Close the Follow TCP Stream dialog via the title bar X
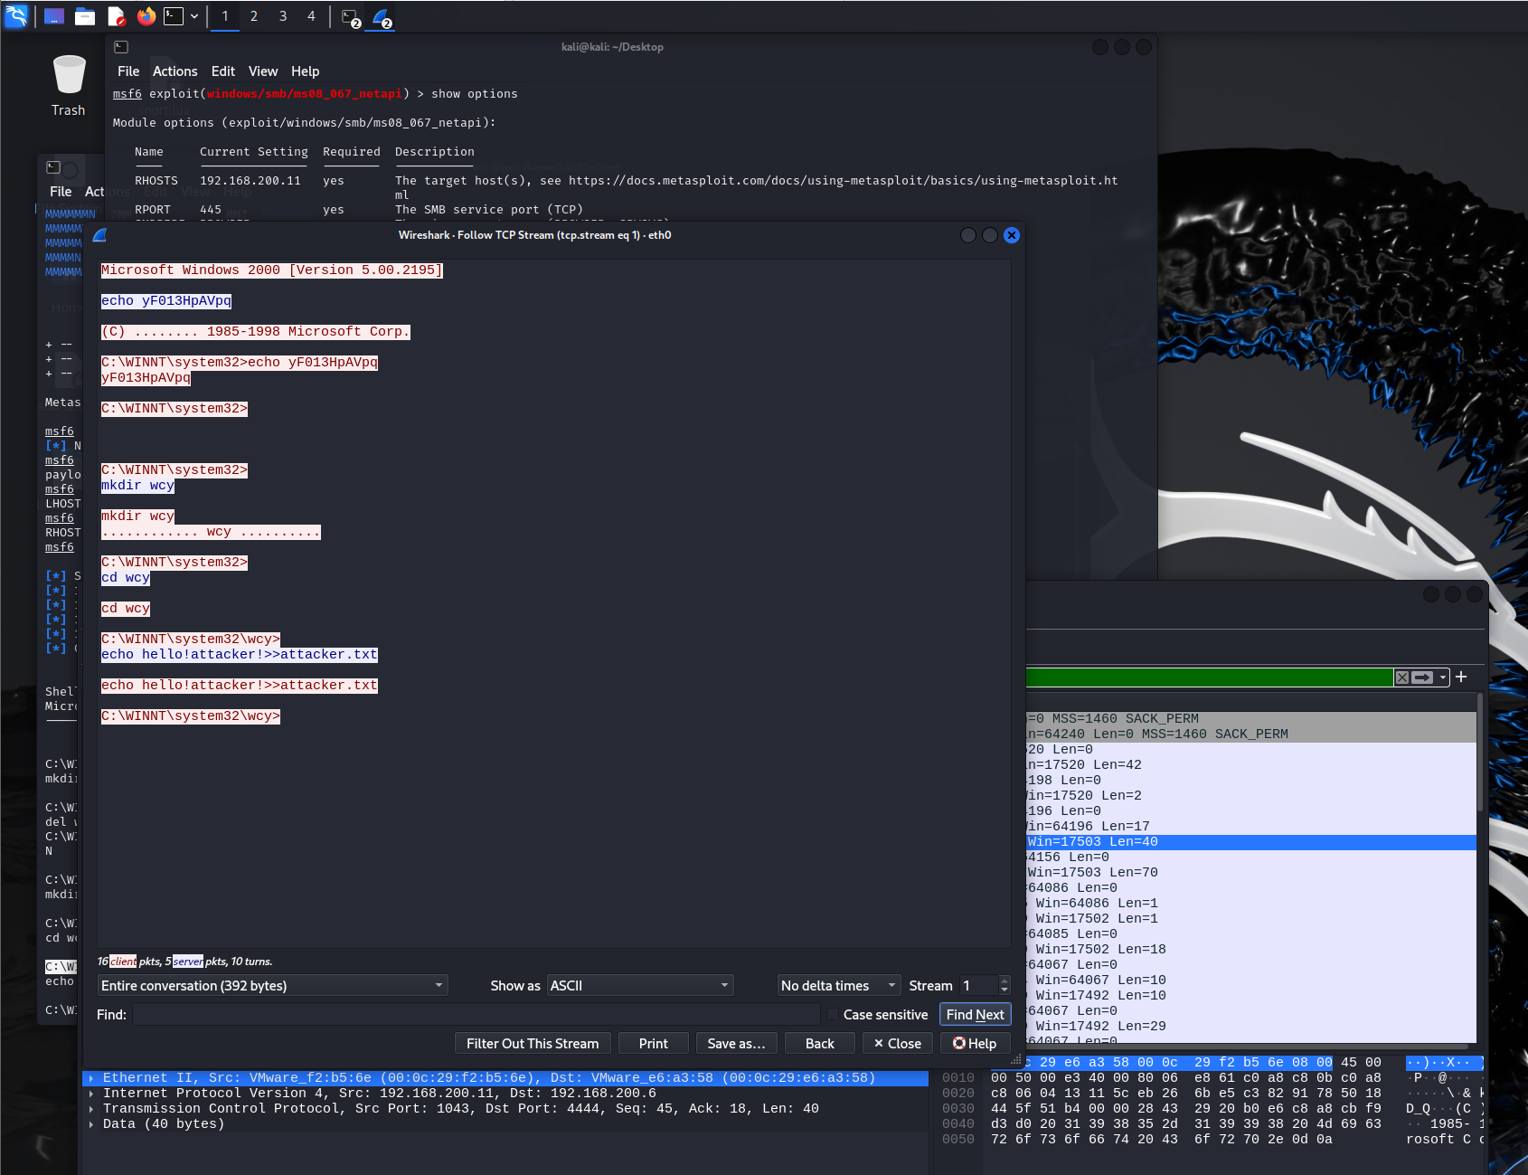 click(x=1012, y=235)
